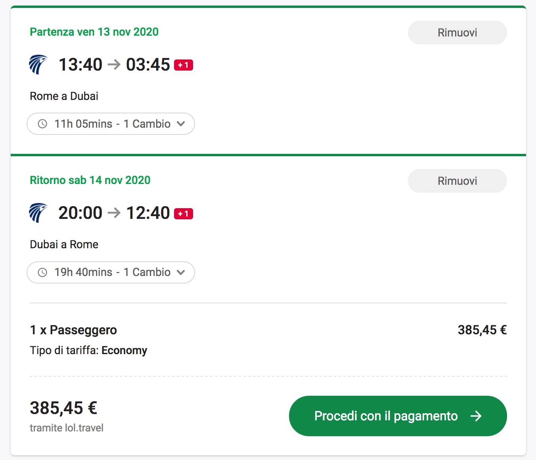536x460 pixels.
Task: Click the Ritorno sab 14 nov 2020 heading
Action: (90, 180)
